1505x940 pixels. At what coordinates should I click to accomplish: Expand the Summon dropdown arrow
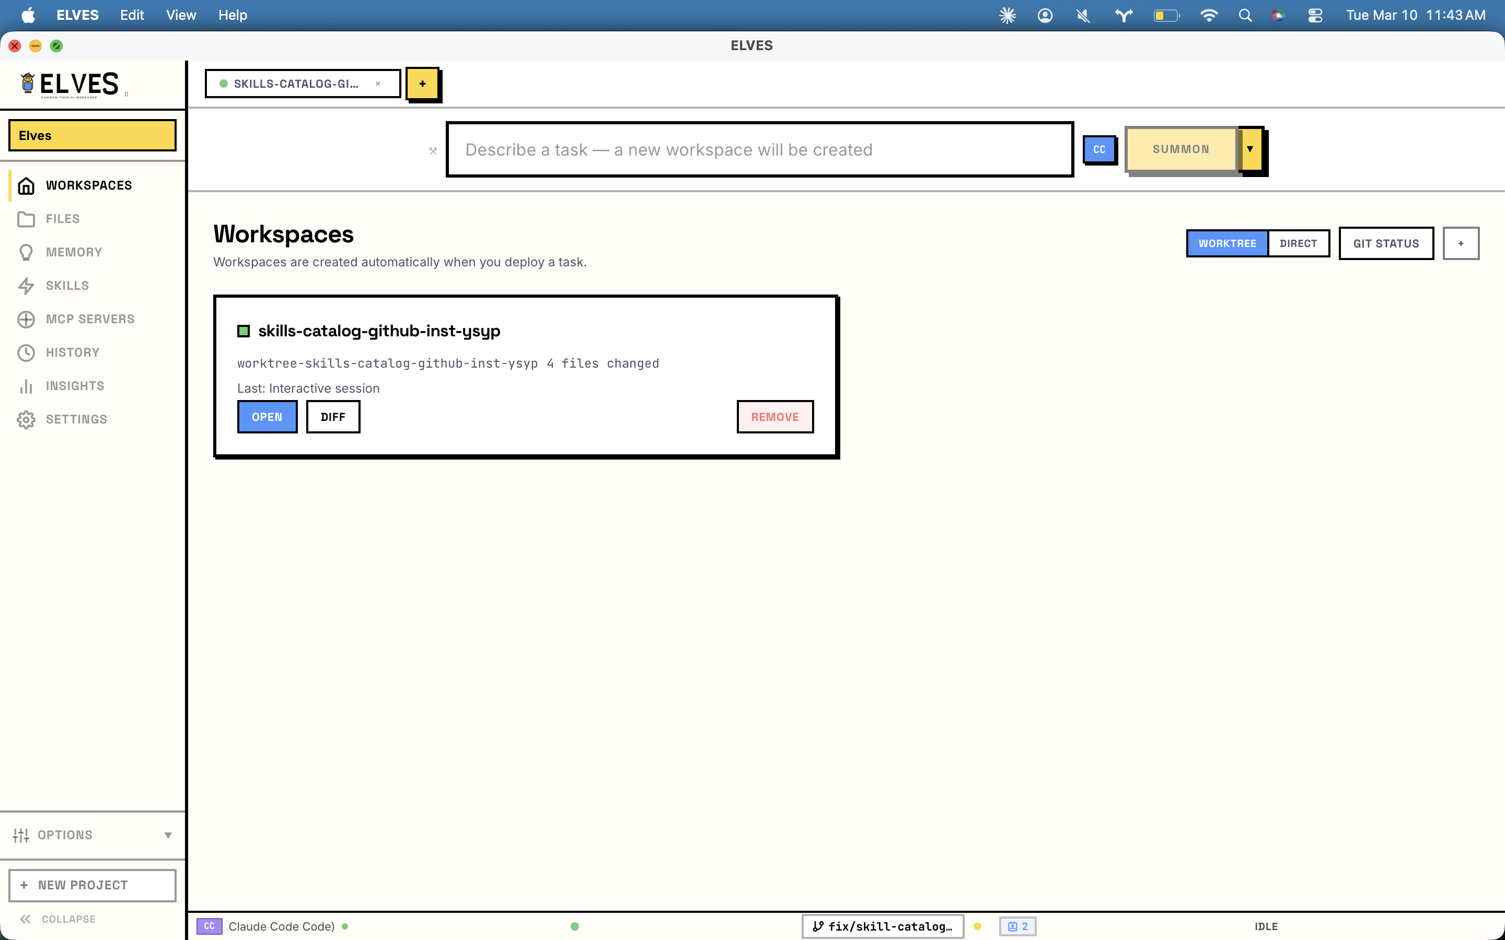1250,149
